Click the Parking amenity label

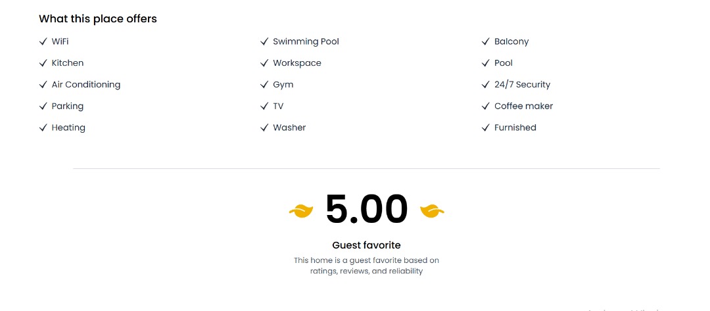point(67,106)
